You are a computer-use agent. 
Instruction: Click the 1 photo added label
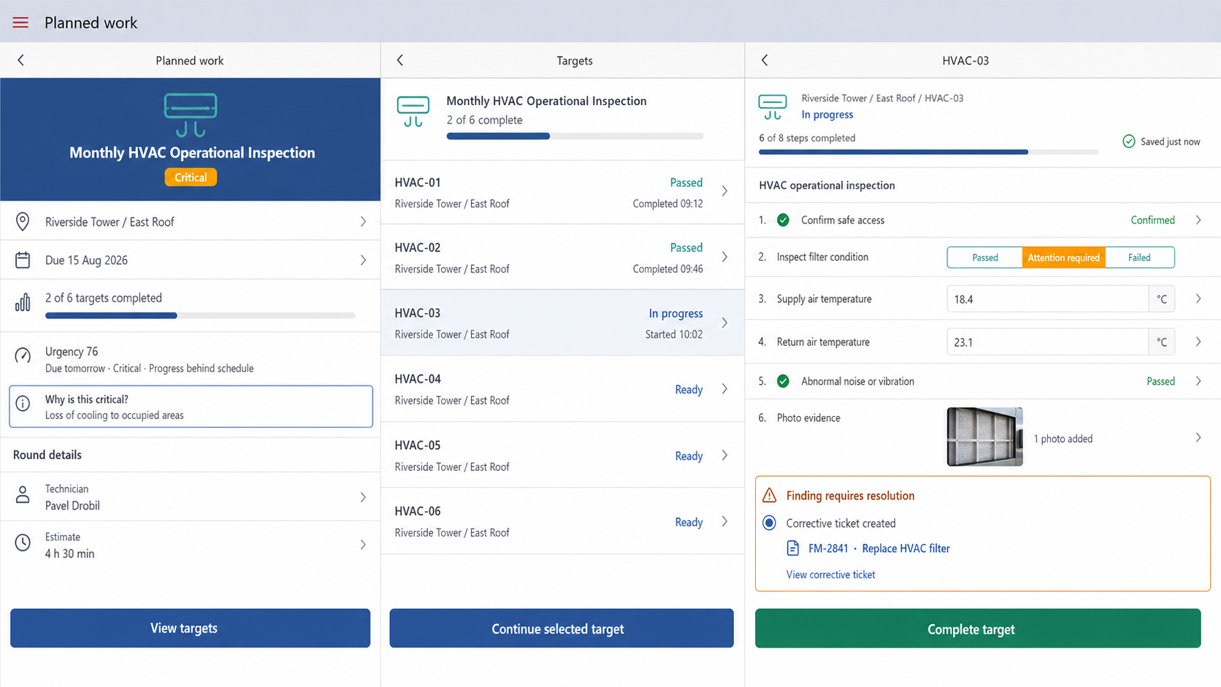(1063, 439)
